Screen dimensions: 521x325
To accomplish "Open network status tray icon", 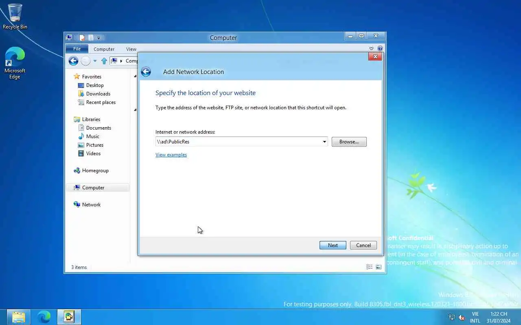I will 451,317.
